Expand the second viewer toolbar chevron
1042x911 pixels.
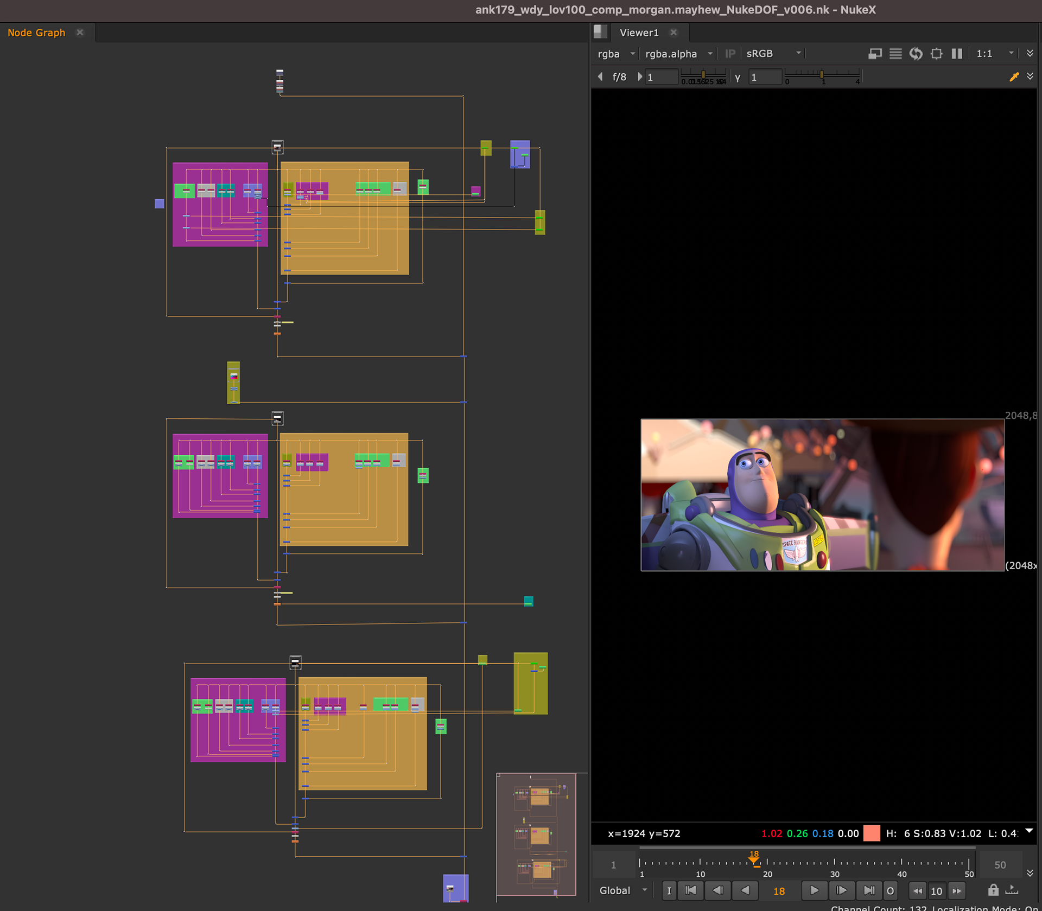[x=1030, y=77]
